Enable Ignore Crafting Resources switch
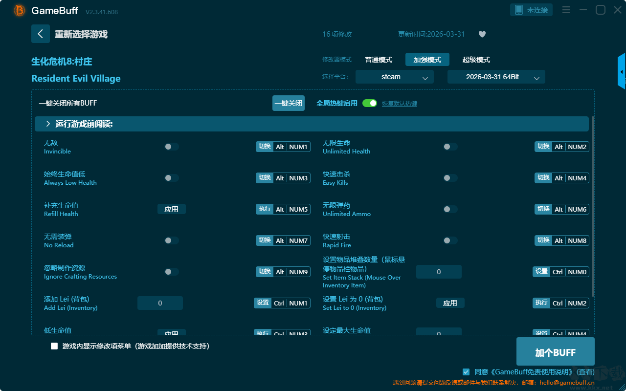 [x=171, y=272]
